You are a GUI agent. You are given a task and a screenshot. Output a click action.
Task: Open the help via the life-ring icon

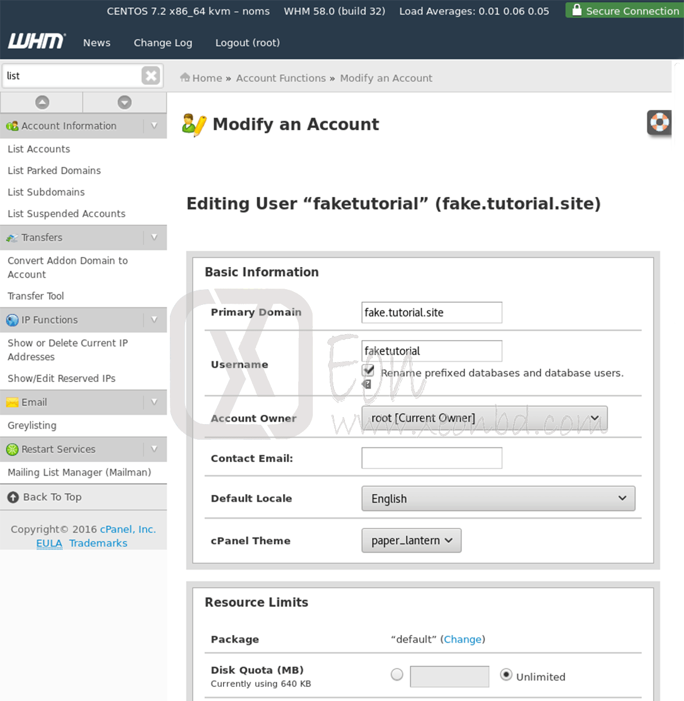point(659,123)
